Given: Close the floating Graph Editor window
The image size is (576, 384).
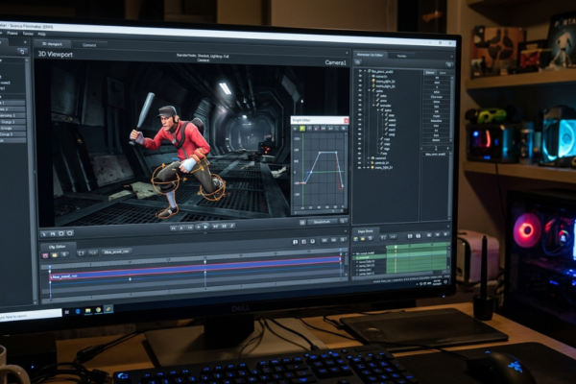Looking at the screenshot, I should point(346,121).
